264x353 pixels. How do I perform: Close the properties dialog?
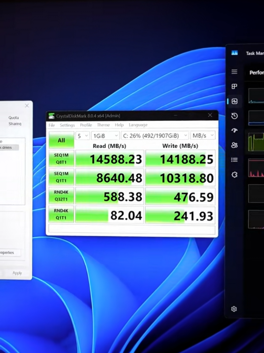click(27, 106)
